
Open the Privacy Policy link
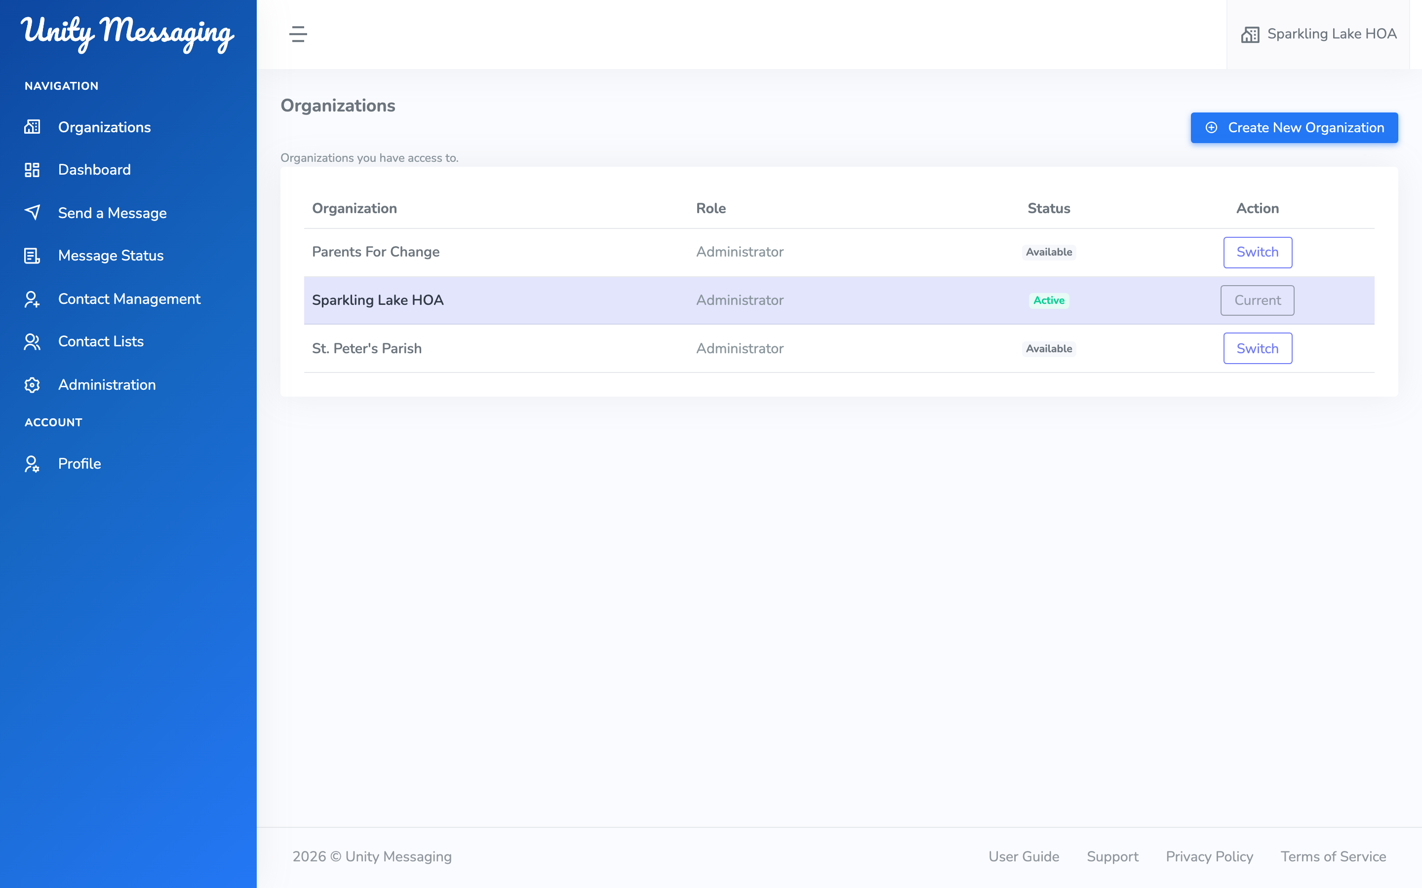pos(1209,856)
